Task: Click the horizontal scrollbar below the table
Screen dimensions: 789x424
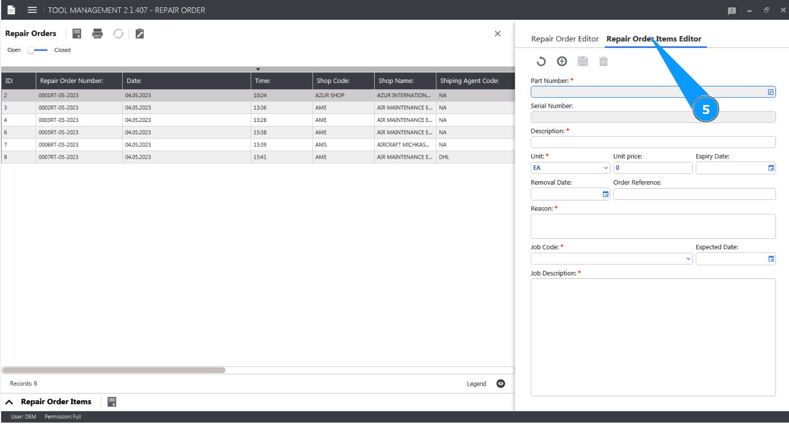Action: [x=113, y=370]
